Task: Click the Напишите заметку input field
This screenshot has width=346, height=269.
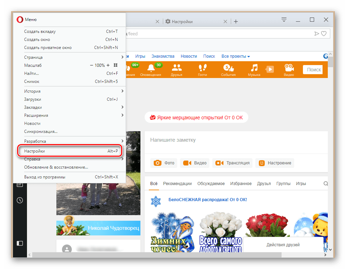Action: (x=235, y=140)
